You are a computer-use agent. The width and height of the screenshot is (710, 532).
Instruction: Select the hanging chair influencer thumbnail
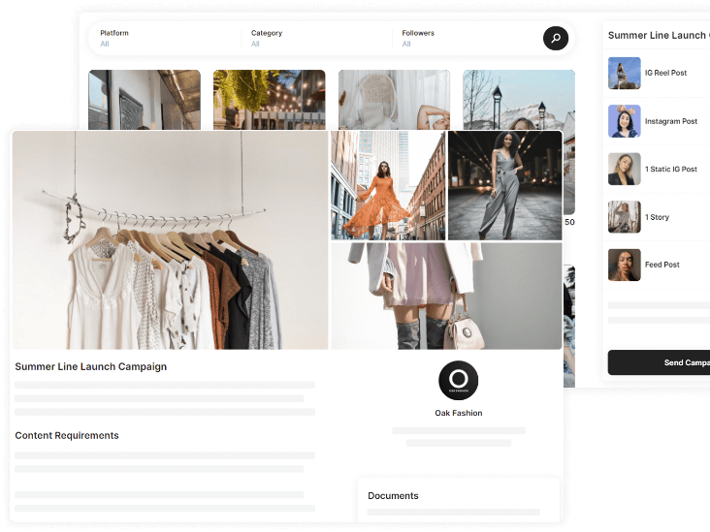pos(394,98)
